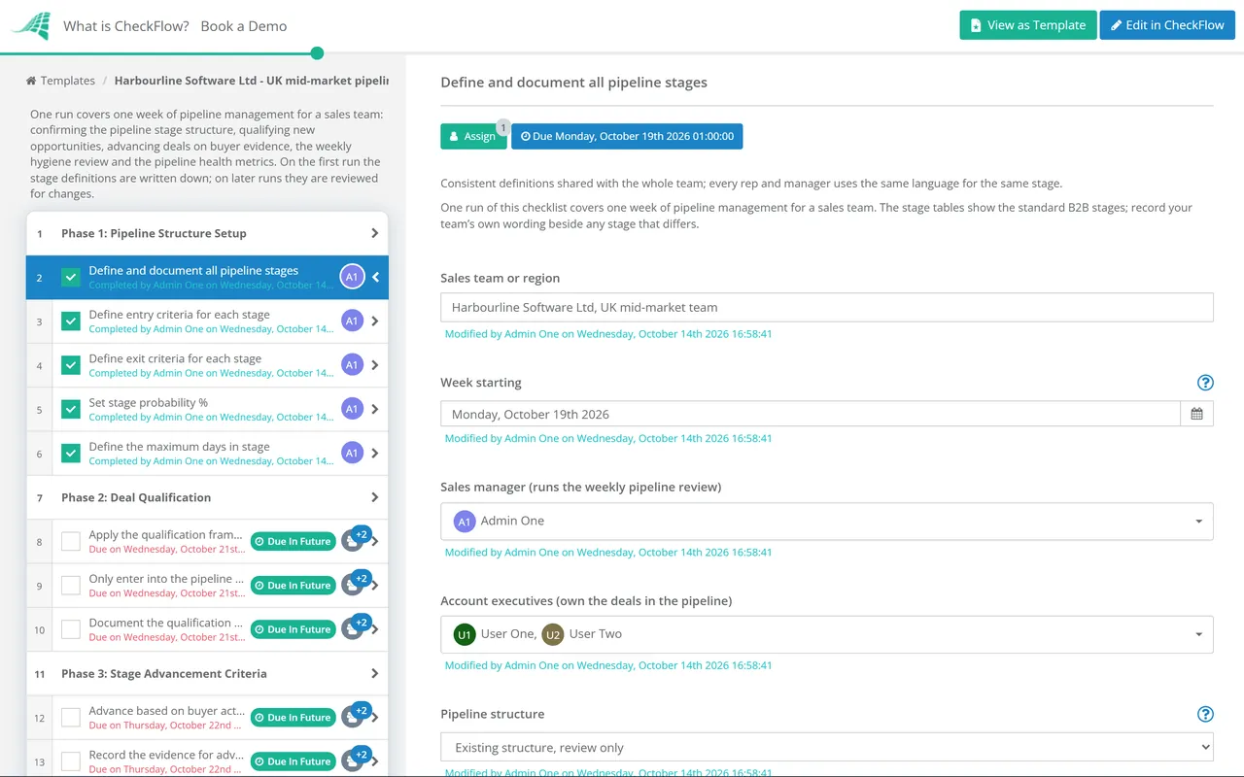Click +2 assignees icon on Only enter into pipeline row

pyautogui.click(x=356, y=583)
